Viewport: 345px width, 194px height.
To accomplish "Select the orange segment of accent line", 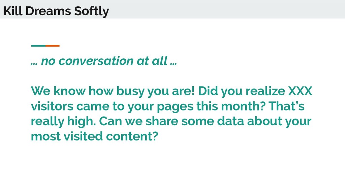I will [53, 46].
